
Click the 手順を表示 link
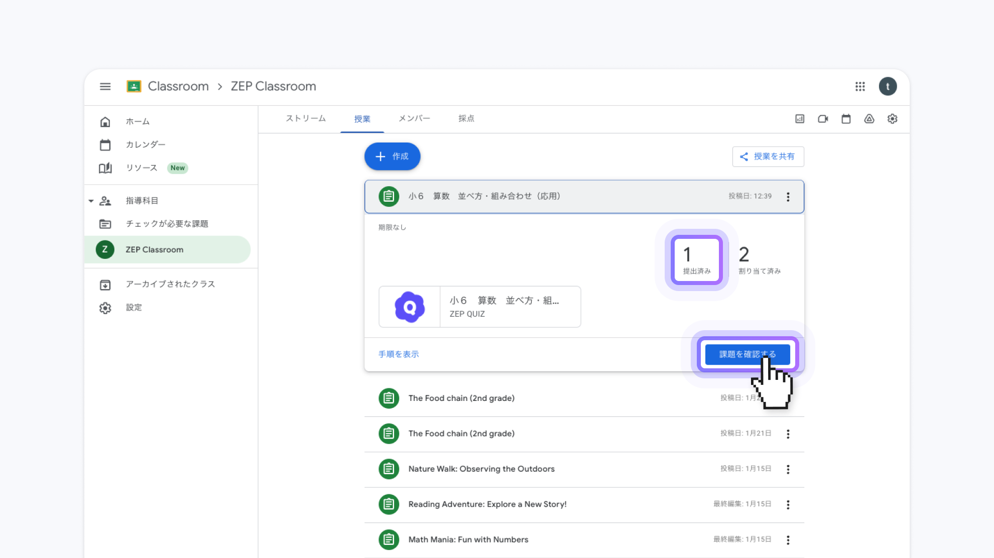[399, 354]
